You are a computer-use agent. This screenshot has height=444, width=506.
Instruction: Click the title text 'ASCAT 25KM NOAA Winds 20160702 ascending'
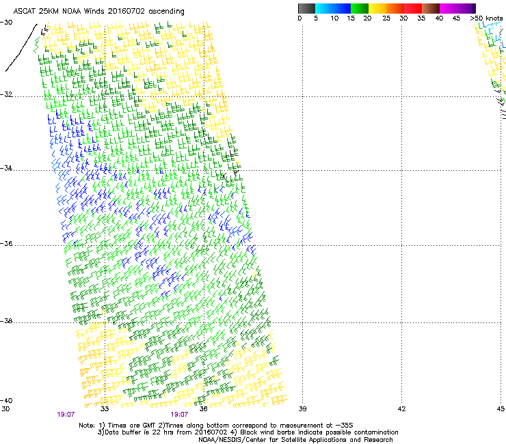click(98, 12)
